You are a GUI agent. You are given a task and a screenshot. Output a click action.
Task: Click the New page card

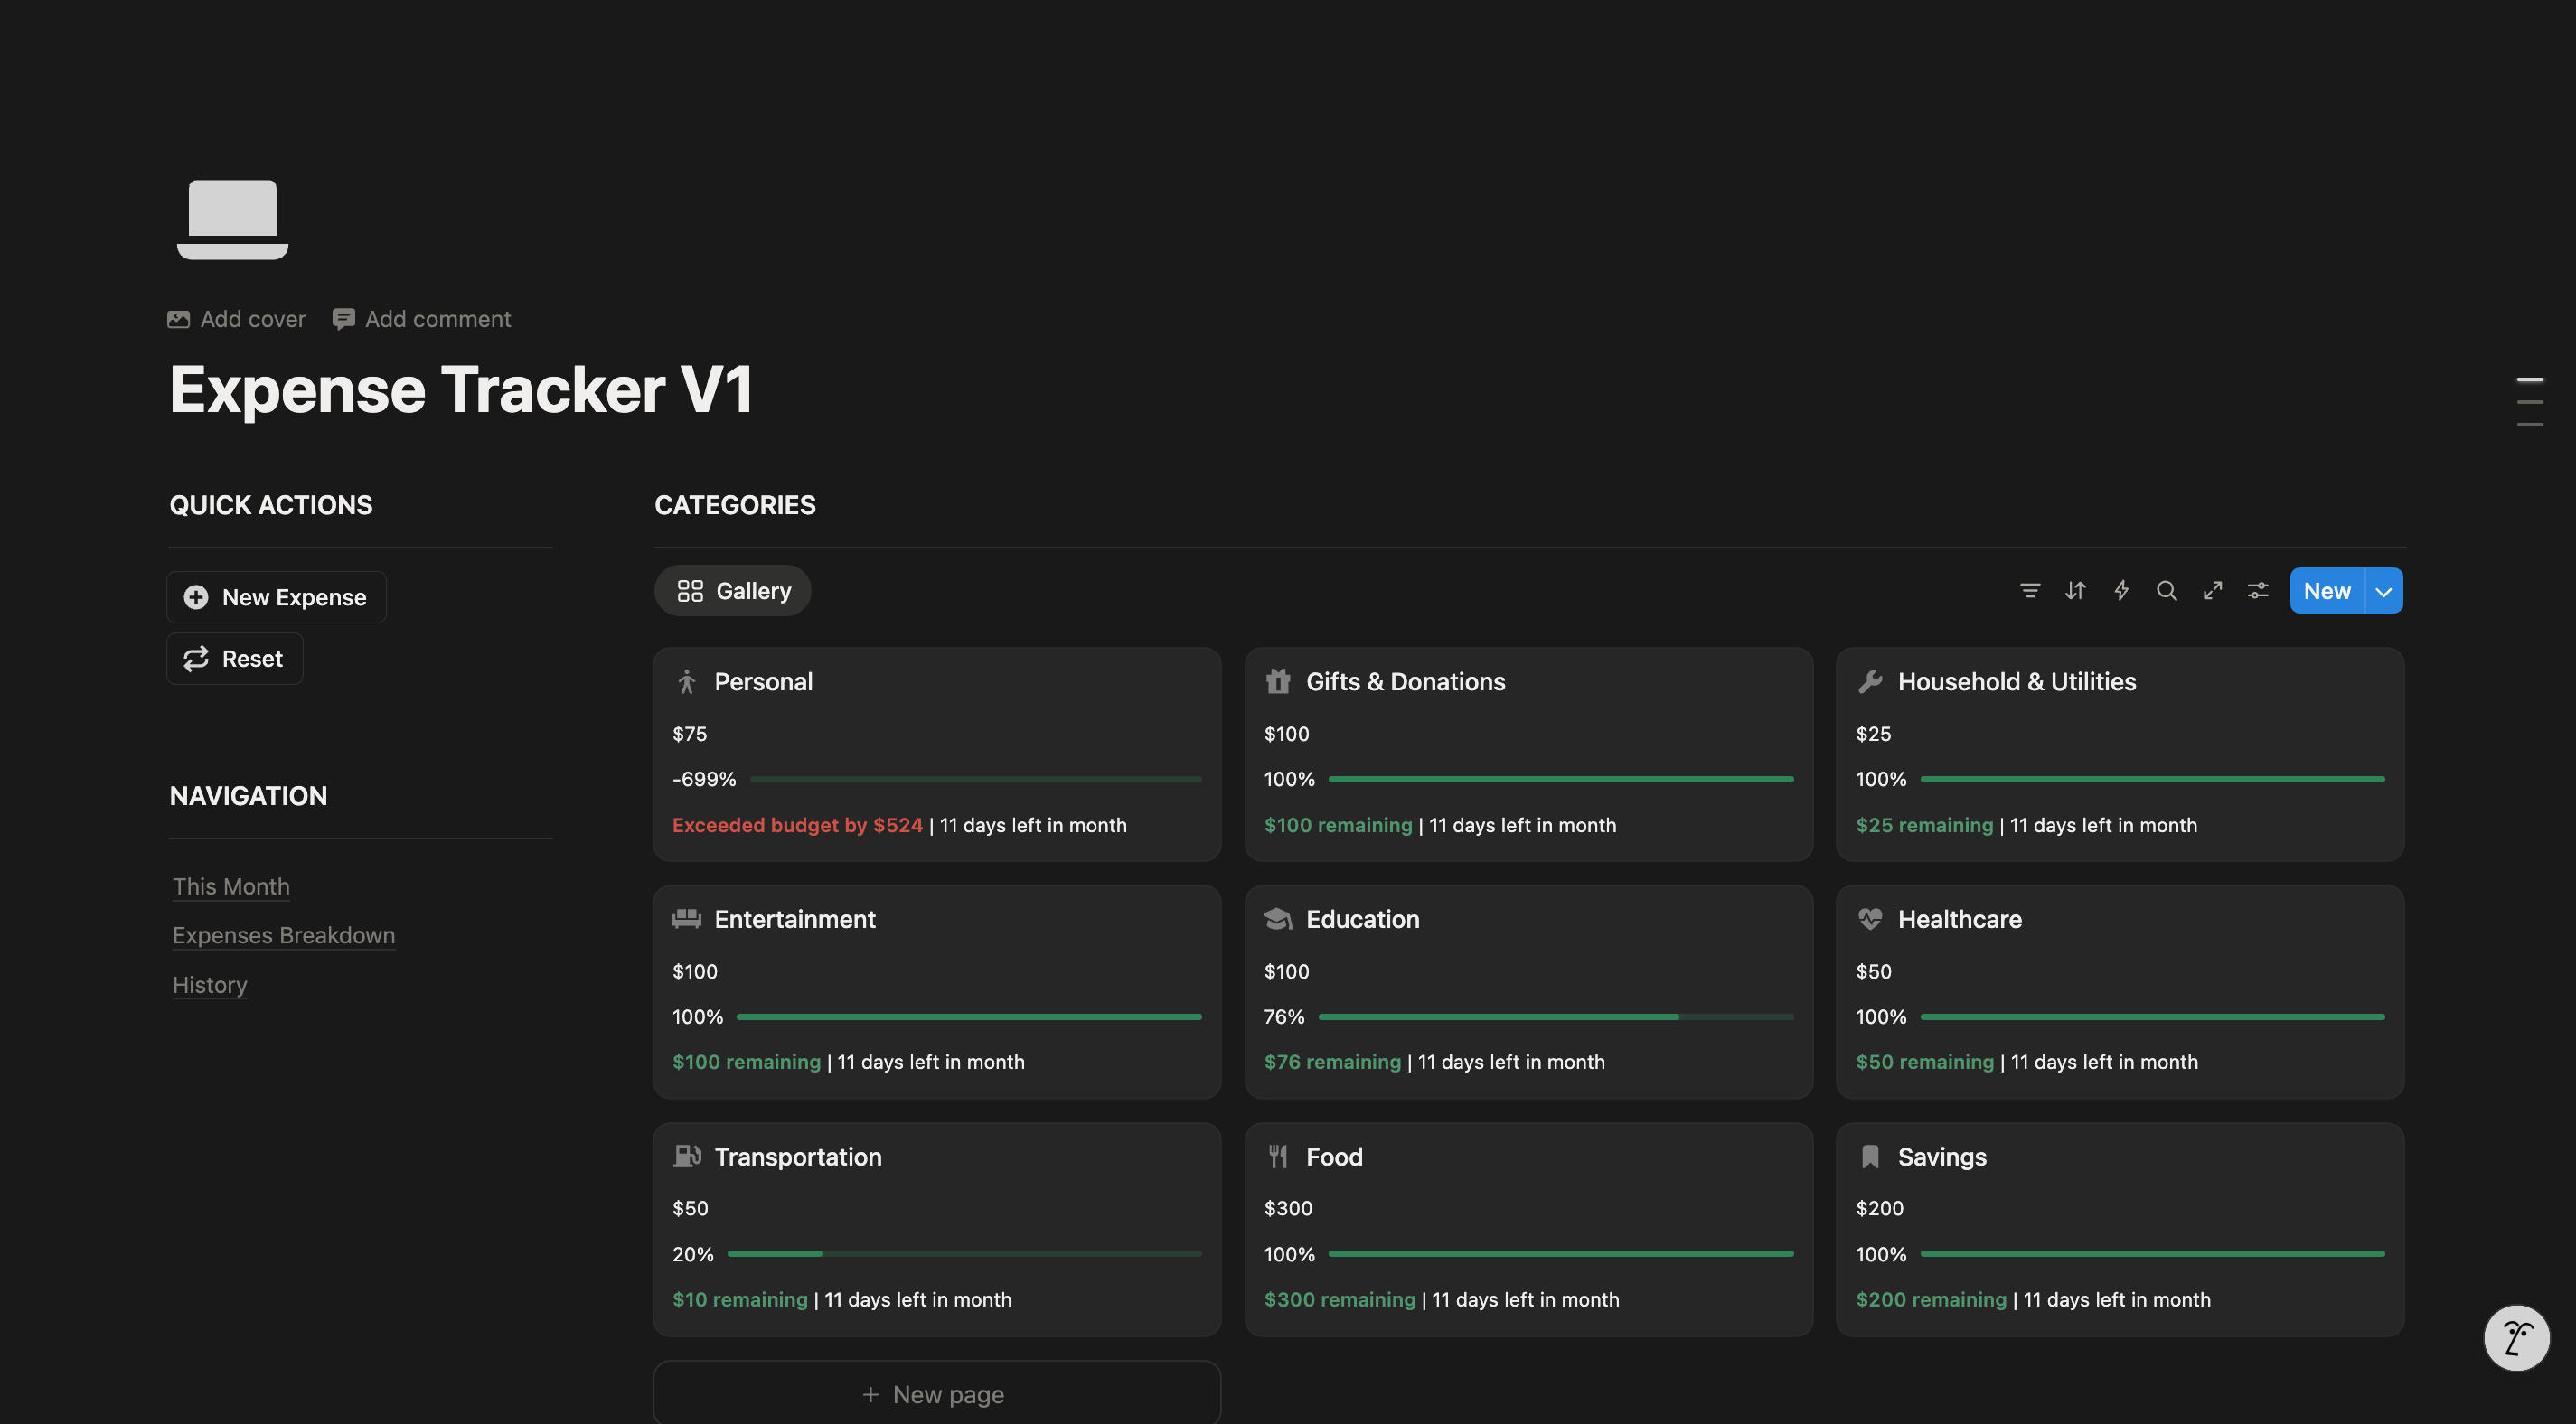(936, 1394)
